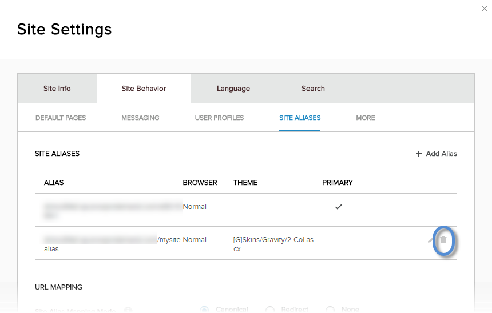
Task: Close the Site Settings panel
Action: pyautogui.click(x=485, y=9)
